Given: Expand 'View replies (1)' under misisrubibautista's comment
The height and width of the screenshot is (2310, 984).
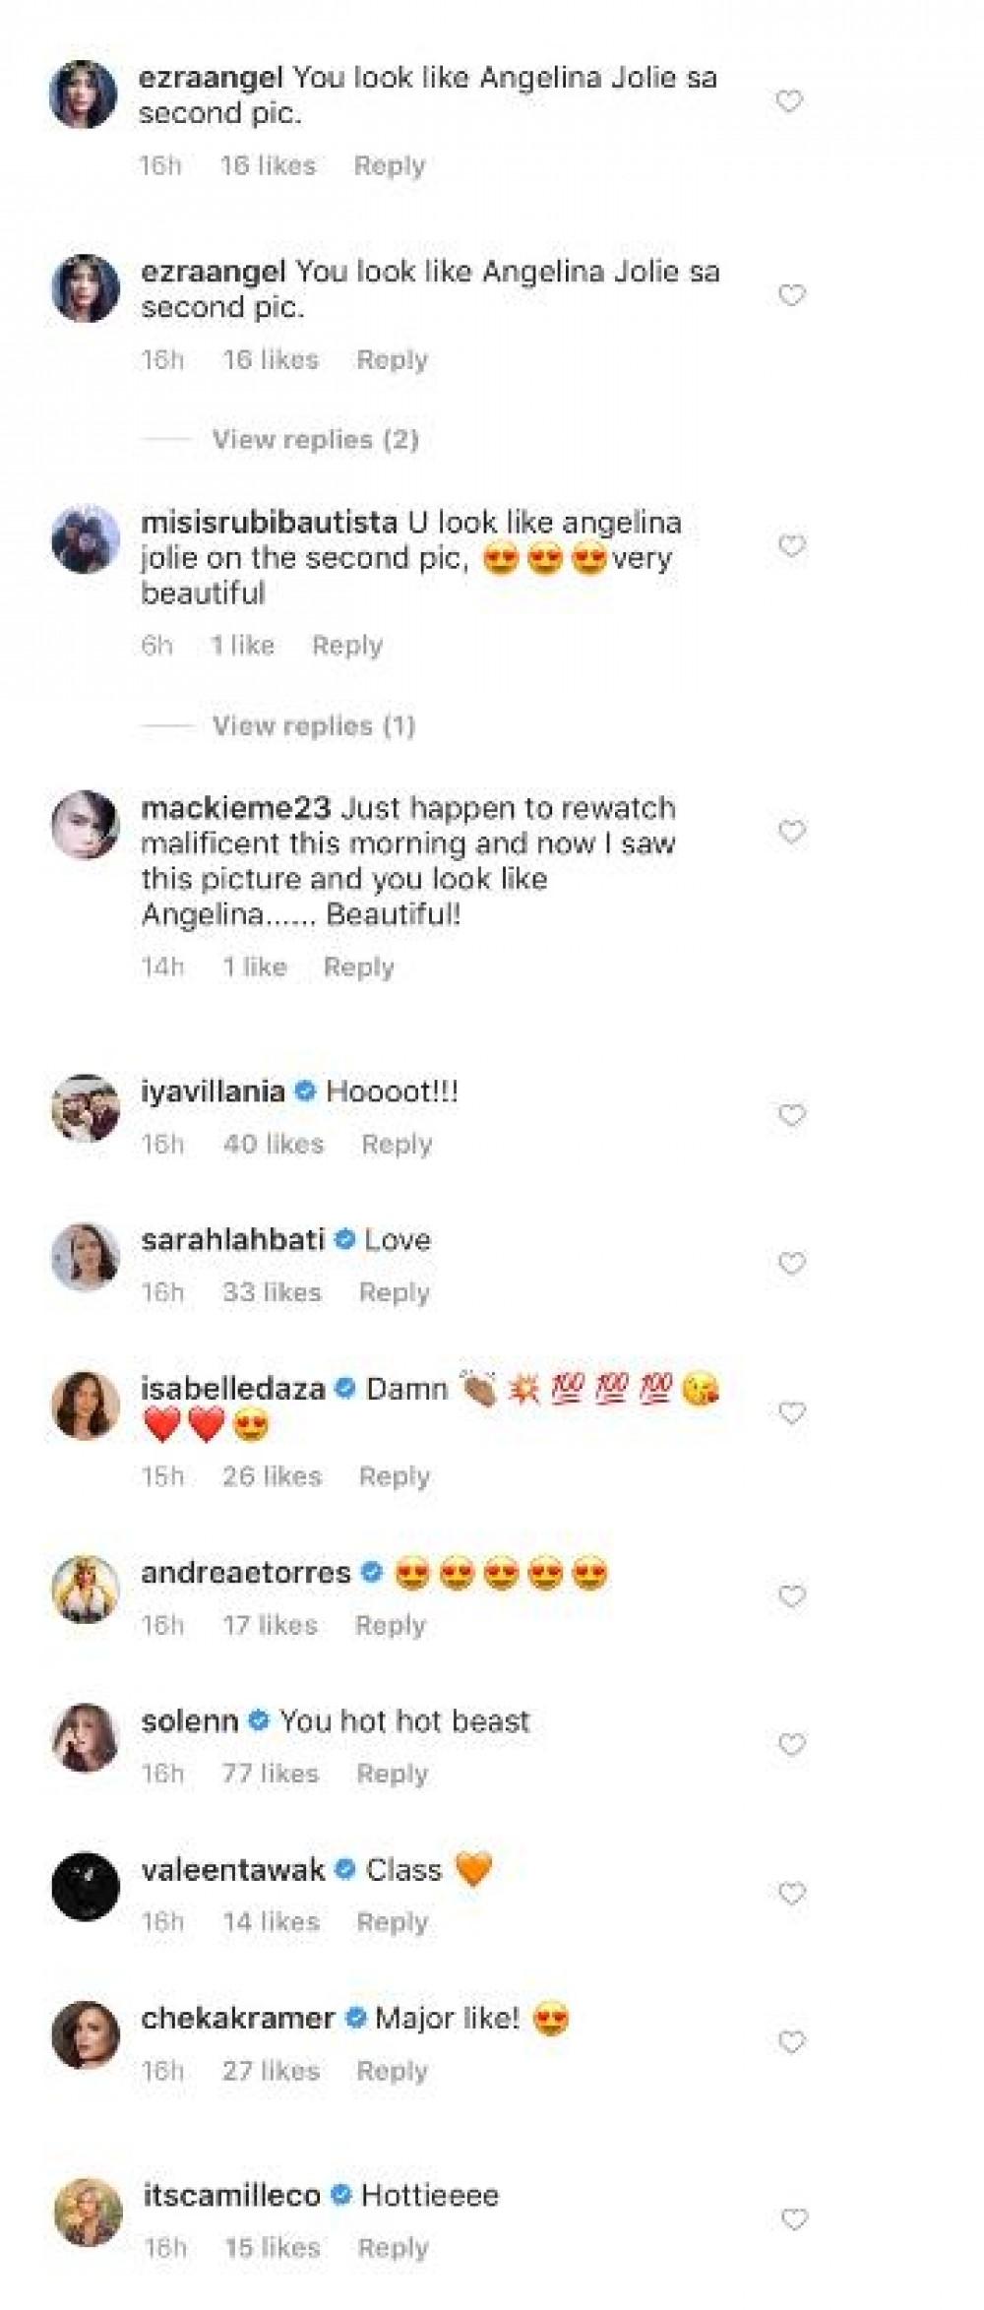Looking at the screenshot, I should pos(314,725).
